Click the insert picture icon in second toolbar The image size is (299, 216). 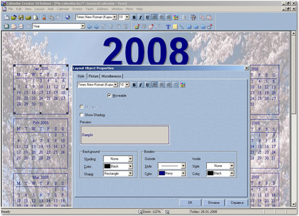[137, 26]
